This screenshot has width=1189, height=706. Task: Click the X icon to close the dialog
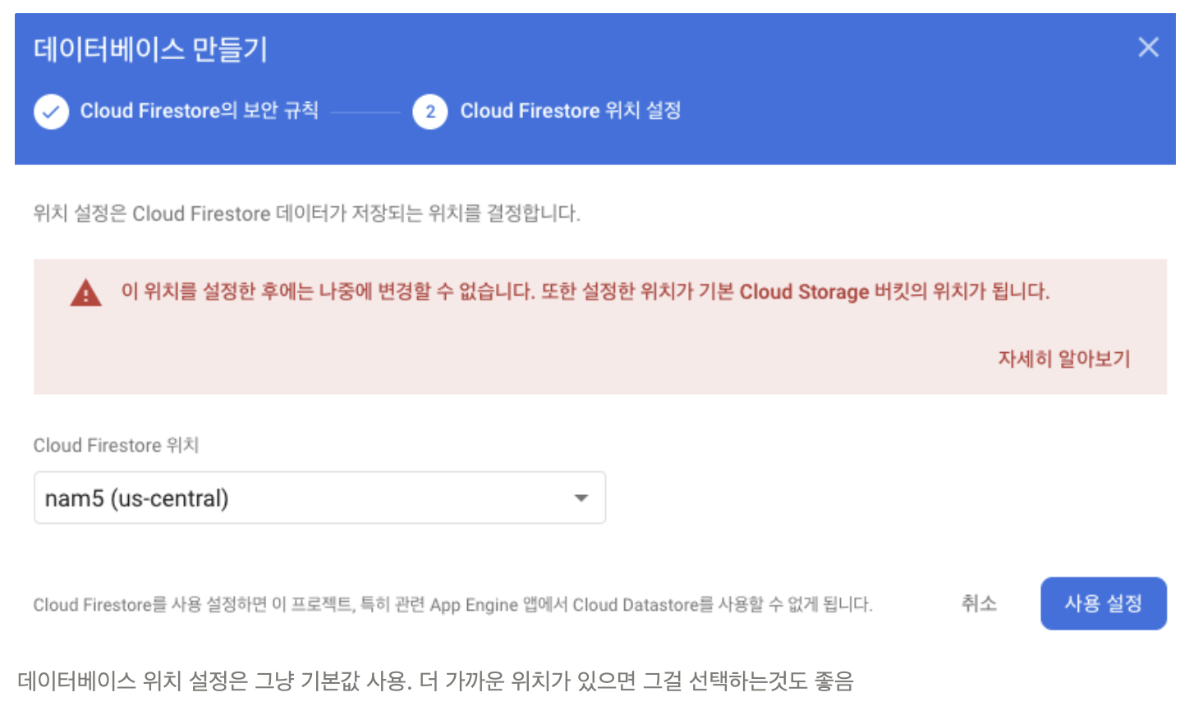tap(1148, 48)
